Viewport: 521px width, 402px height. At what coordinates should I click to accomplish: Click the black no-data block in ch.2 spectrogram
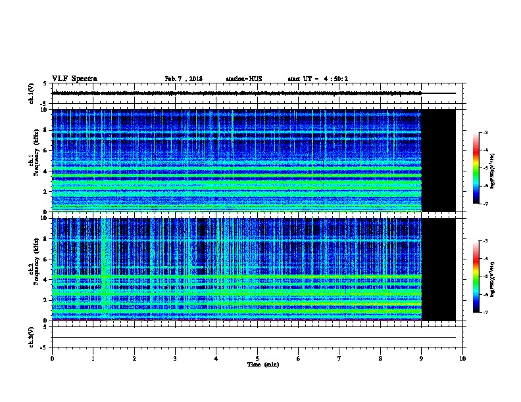(438, 269)
